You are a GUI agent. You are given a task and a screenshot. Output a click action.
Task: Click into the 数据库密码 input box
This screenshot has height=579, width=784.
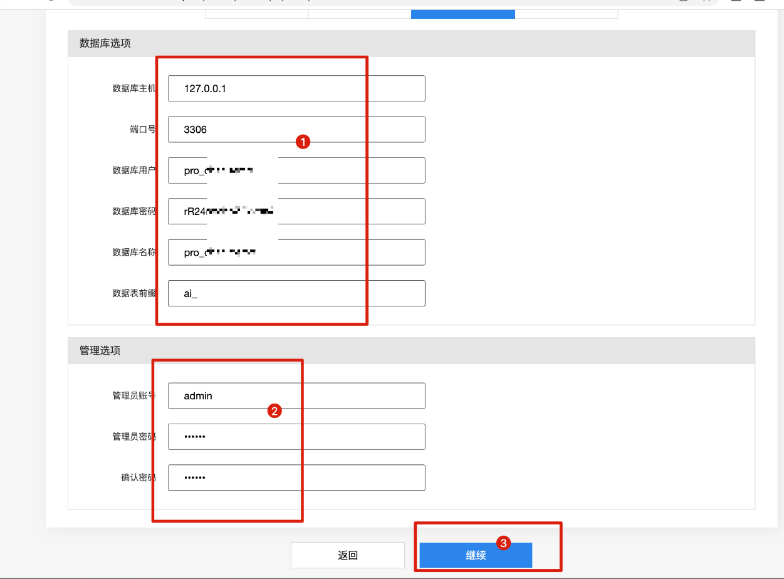351,212
